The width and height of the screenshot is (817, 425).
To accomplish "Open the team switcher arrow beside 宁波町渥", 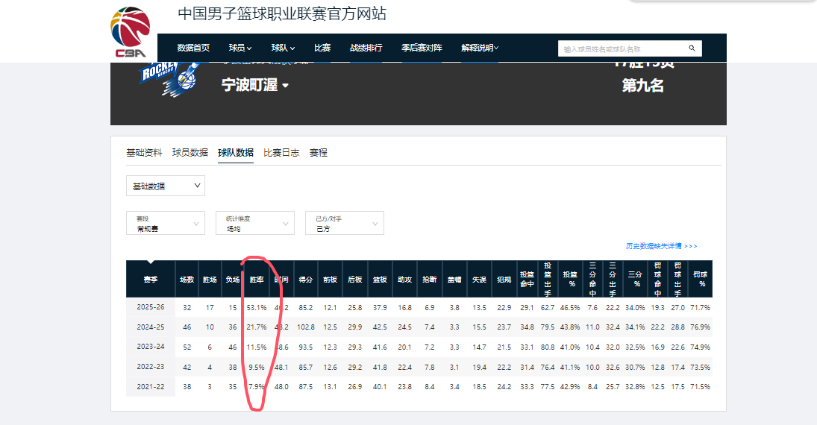I will coord(285,86).
